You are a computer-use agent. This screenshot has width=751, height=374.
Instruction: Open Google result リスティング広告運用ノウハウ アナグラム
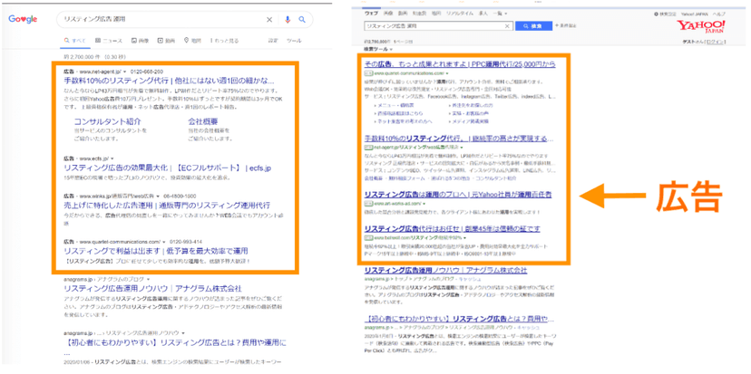[x=152, y=288]
